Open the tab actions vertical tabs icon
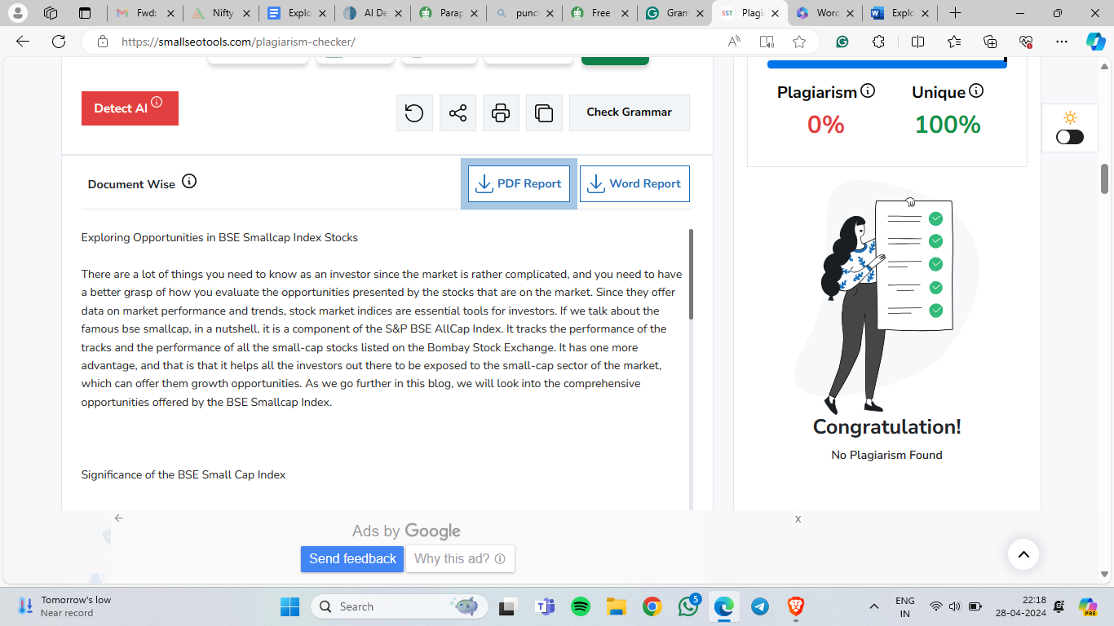This screenshot has height=626, width=1114. tap(85, 13)
